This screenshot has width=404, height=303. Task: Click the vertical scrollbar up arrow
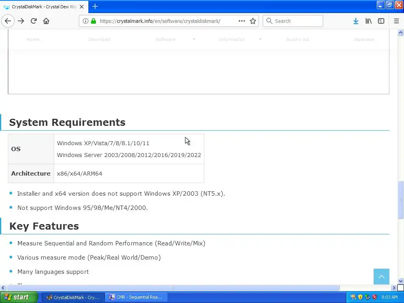(400, 32)
